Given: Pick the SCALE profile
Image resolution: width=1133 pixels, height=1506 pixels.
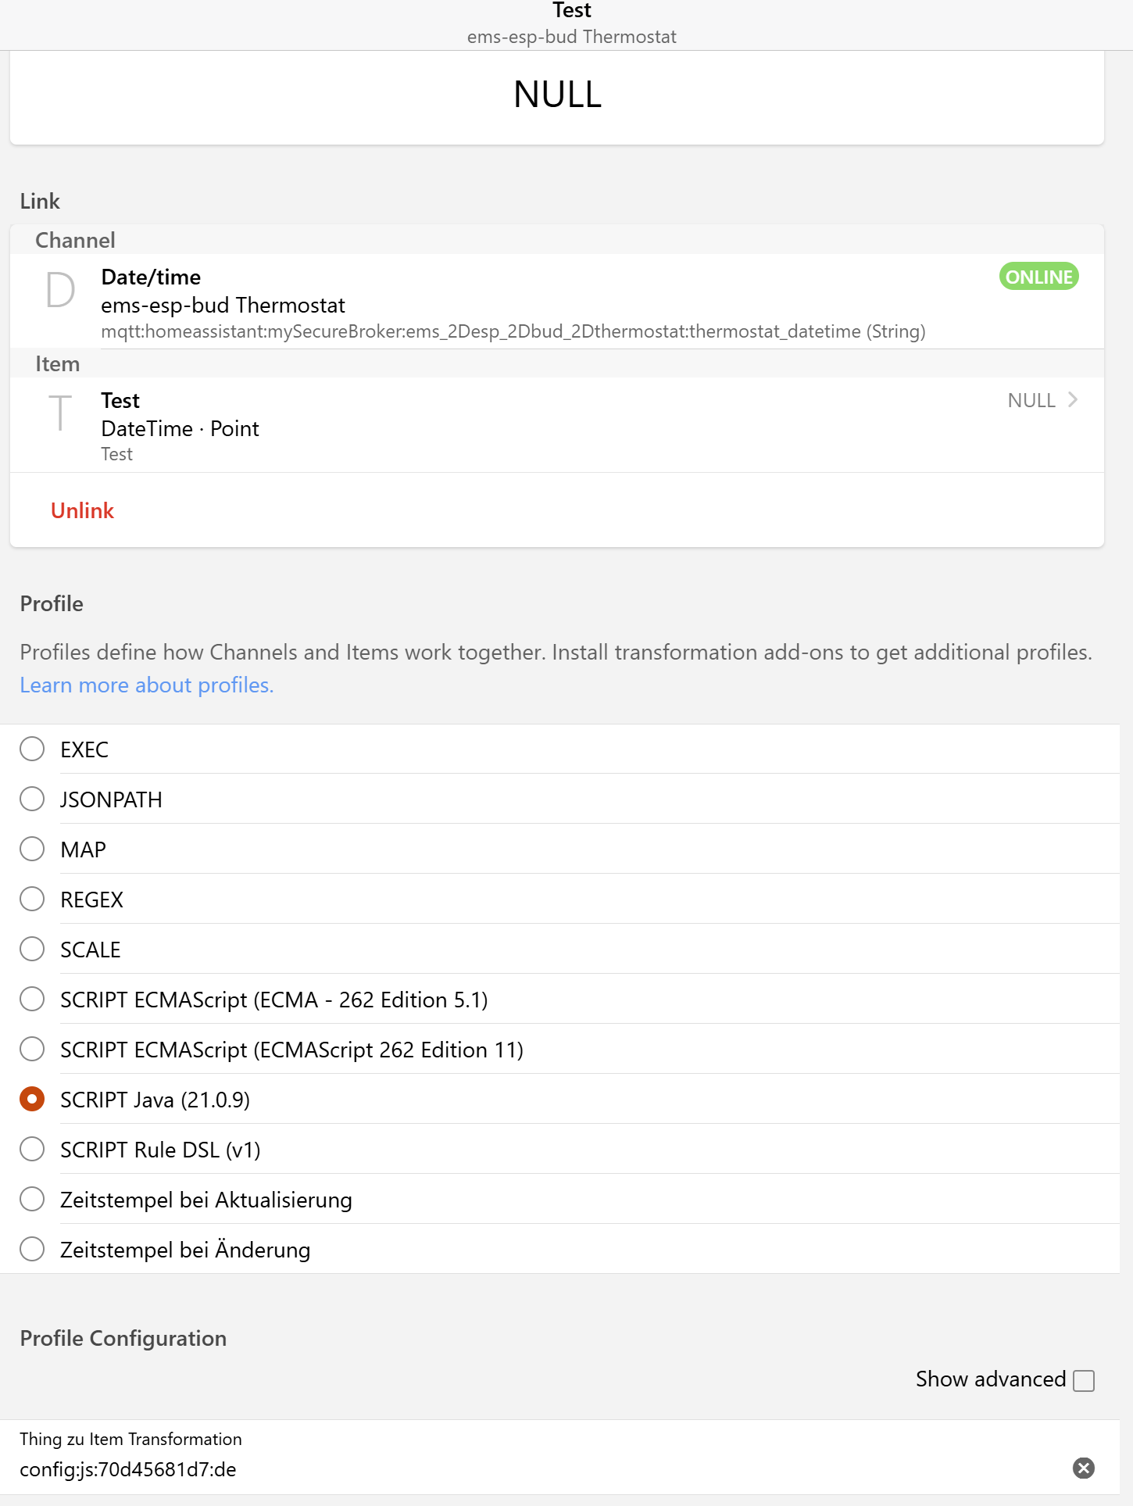Looking at the screenshot, I should pos(32,949).
